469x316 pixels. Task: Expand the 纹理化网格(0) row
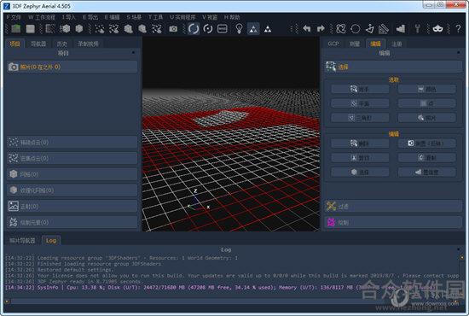(72, 190)
